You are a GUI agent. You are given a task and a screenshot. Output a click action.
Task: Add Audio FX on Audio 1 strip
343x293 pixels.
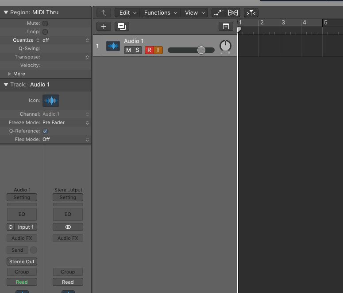coord(22,238)
